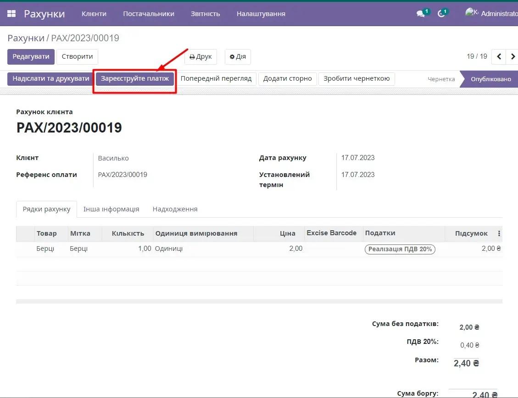Open column options three-dot icon

click(499, 233)
